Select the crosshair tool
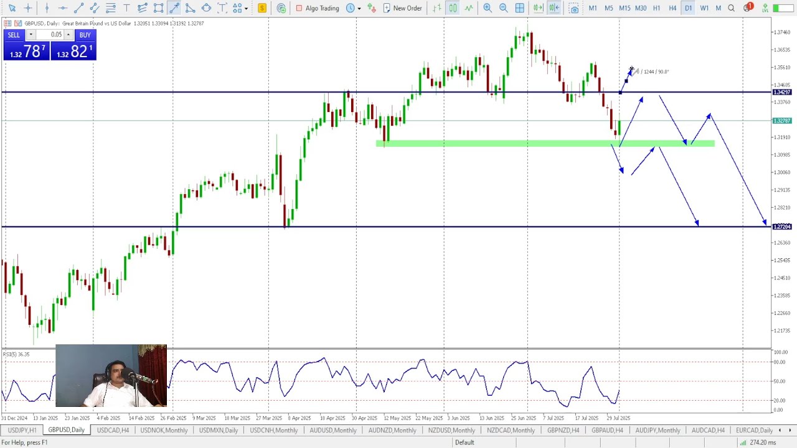Viewport: 797px width, 448px height. 28,8
